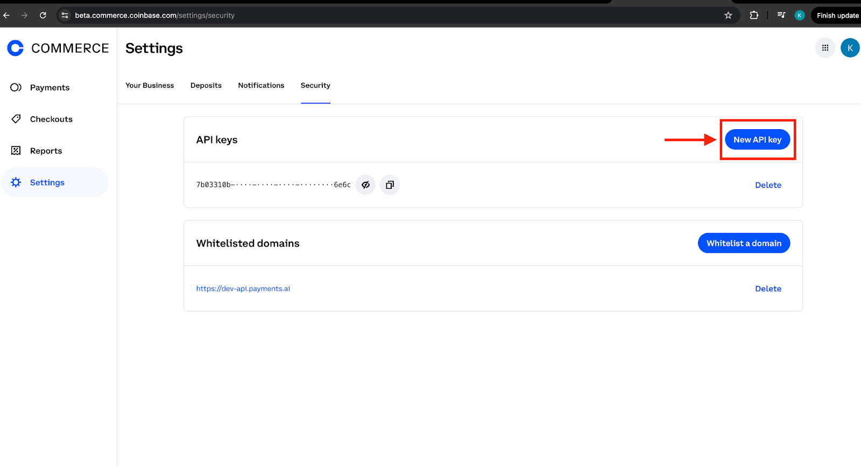861x466 pixels.
Task: Open the media controls icon
Action: [781, 16]
